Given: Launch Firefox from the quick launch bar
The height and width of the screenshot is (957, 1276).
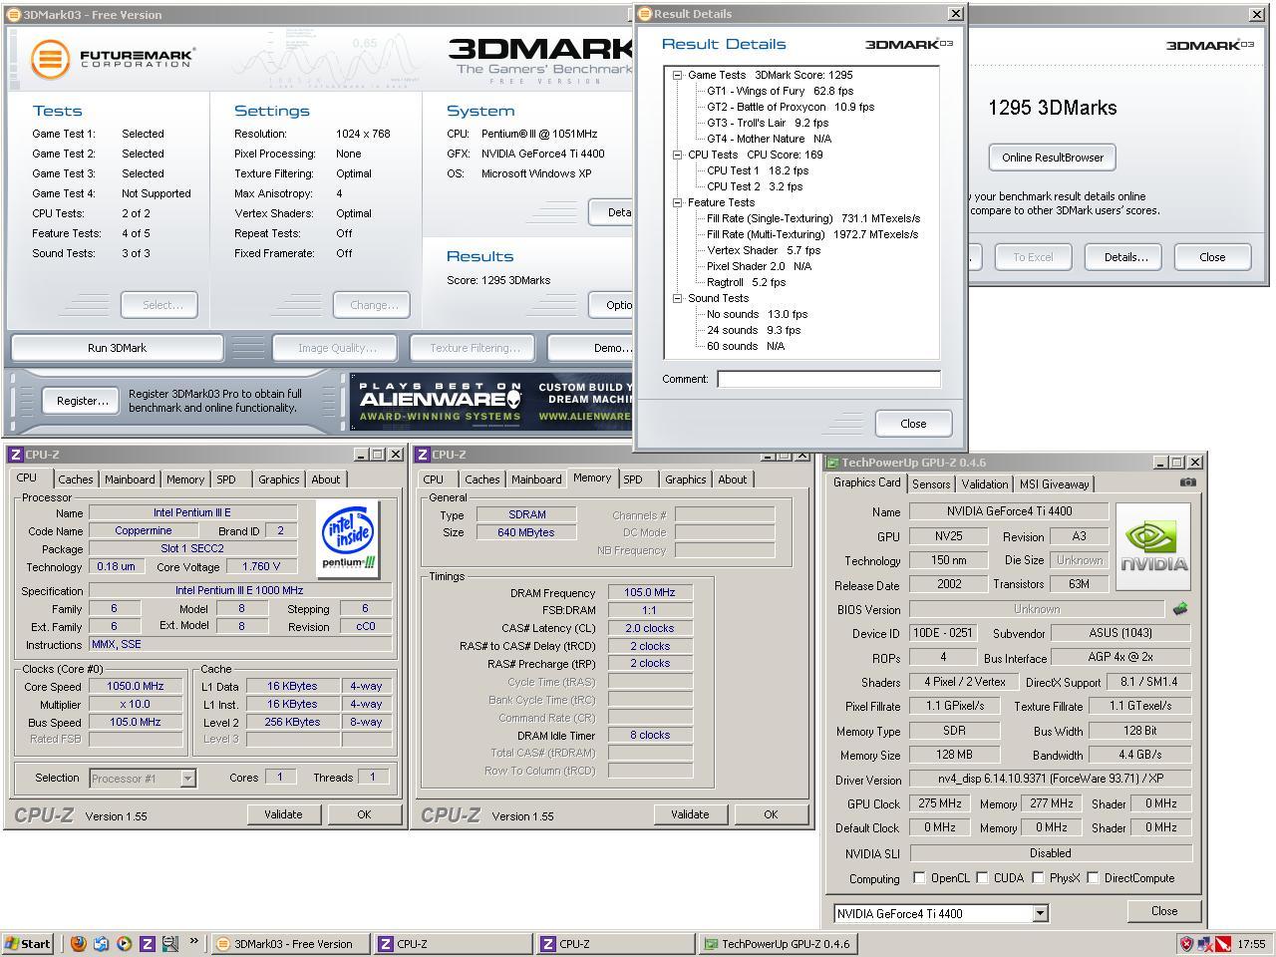Looking at the screenshot, I should [78, 943].
